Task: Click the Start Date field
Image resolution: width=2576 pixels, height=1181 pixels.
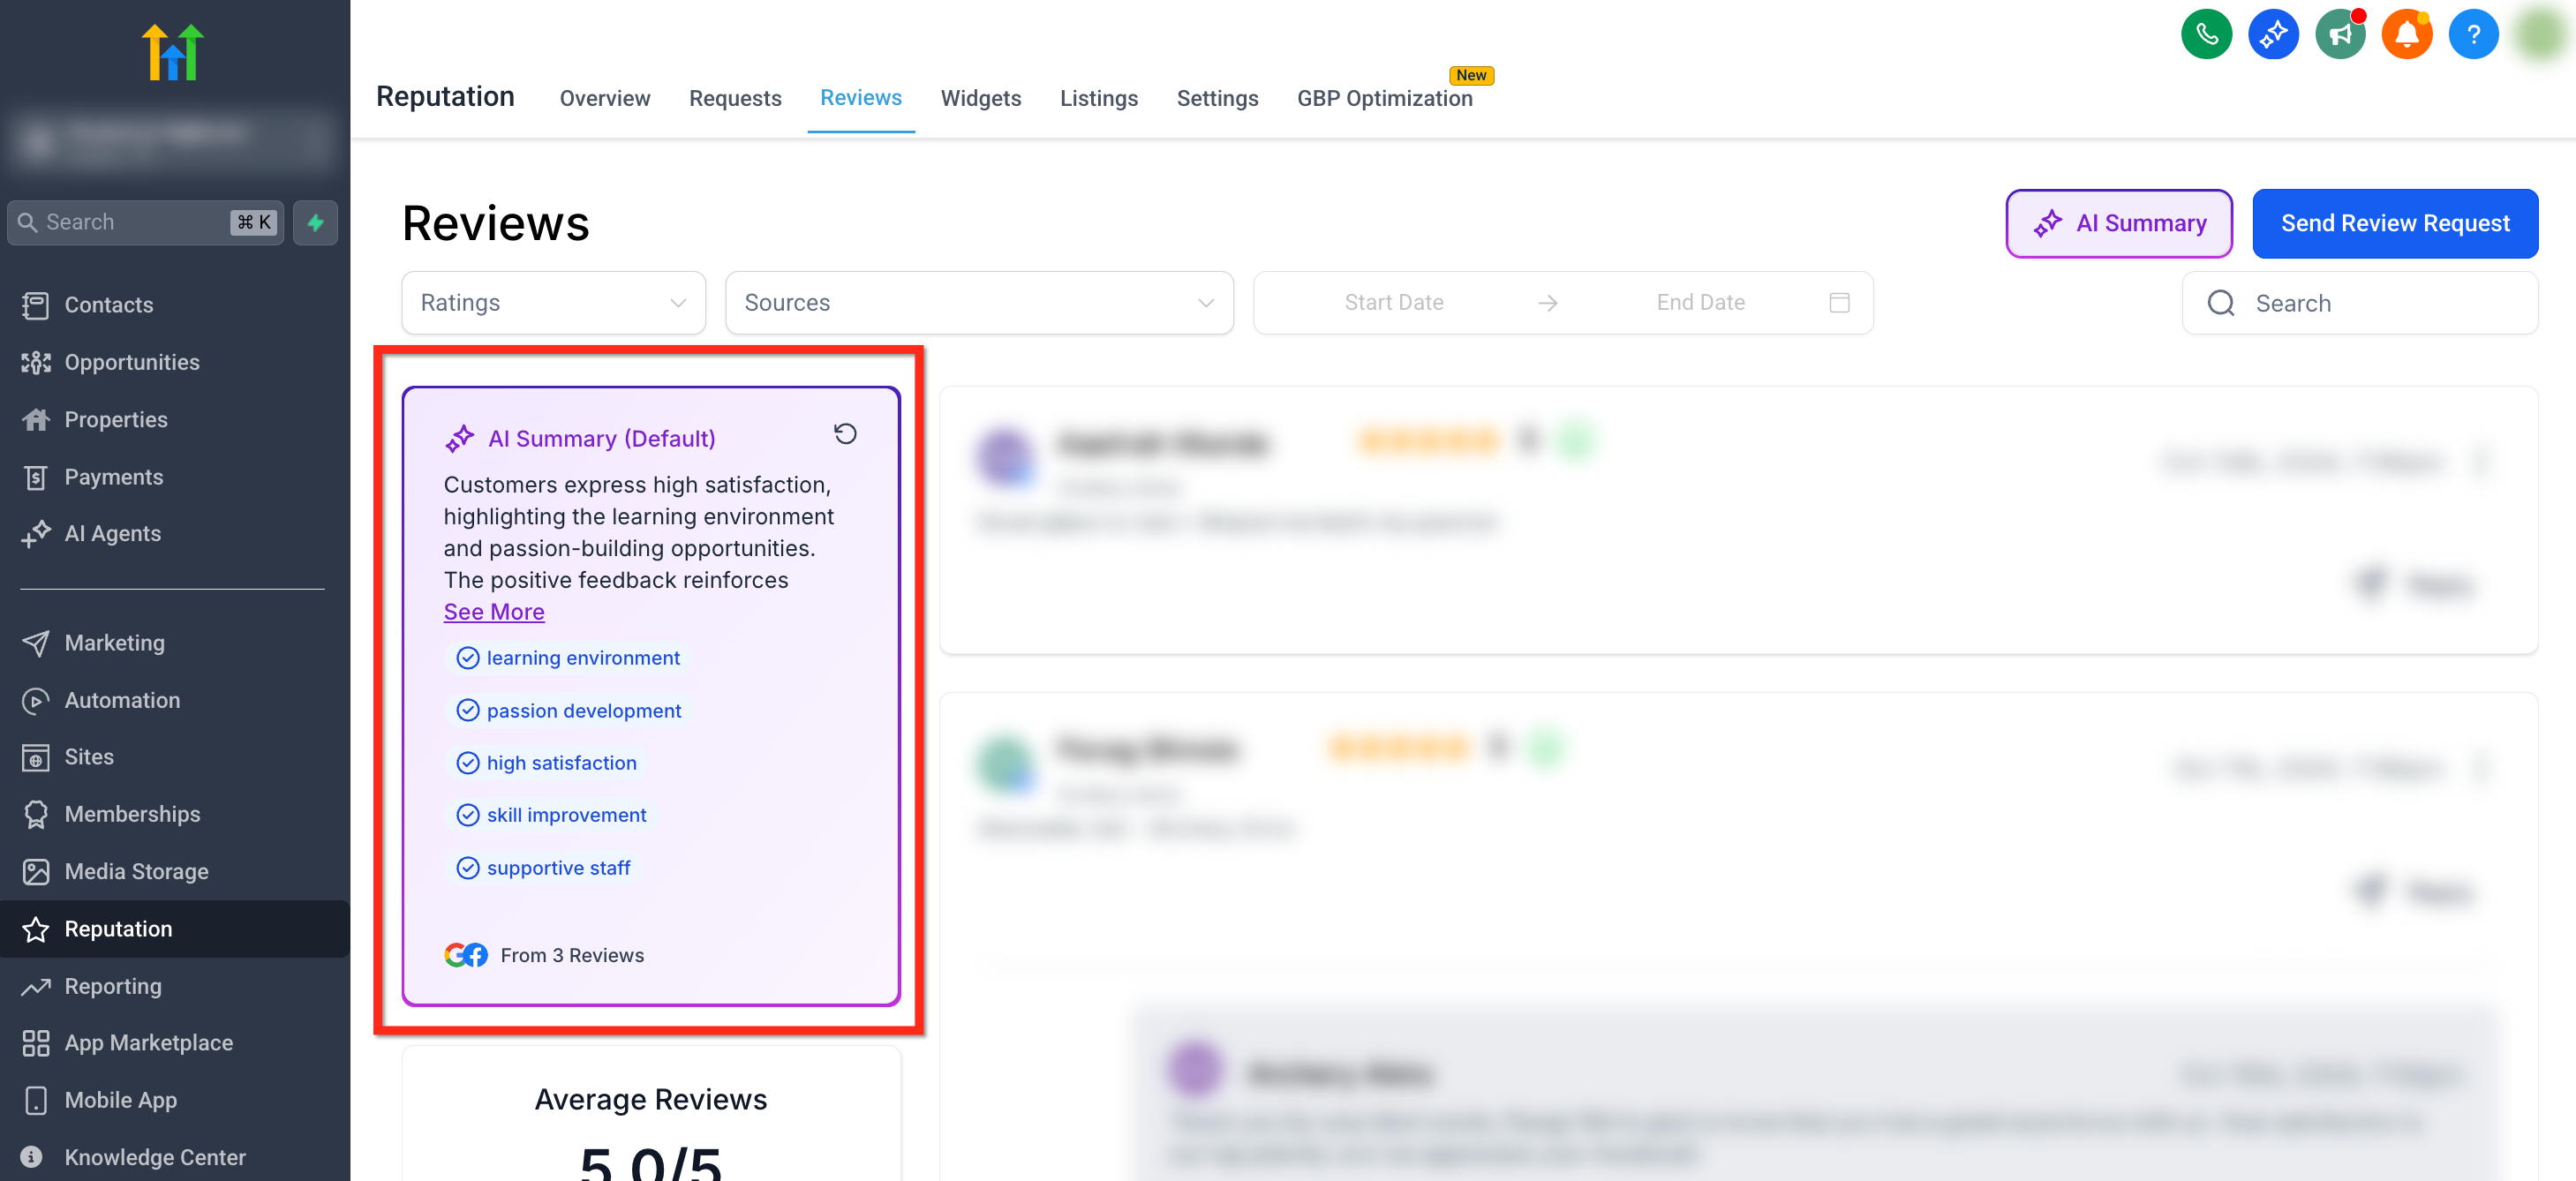Action: point(1393,303)
